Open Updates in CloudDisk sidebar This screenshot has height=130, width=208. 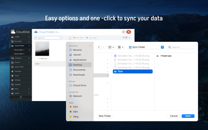(x=21, y=84)
